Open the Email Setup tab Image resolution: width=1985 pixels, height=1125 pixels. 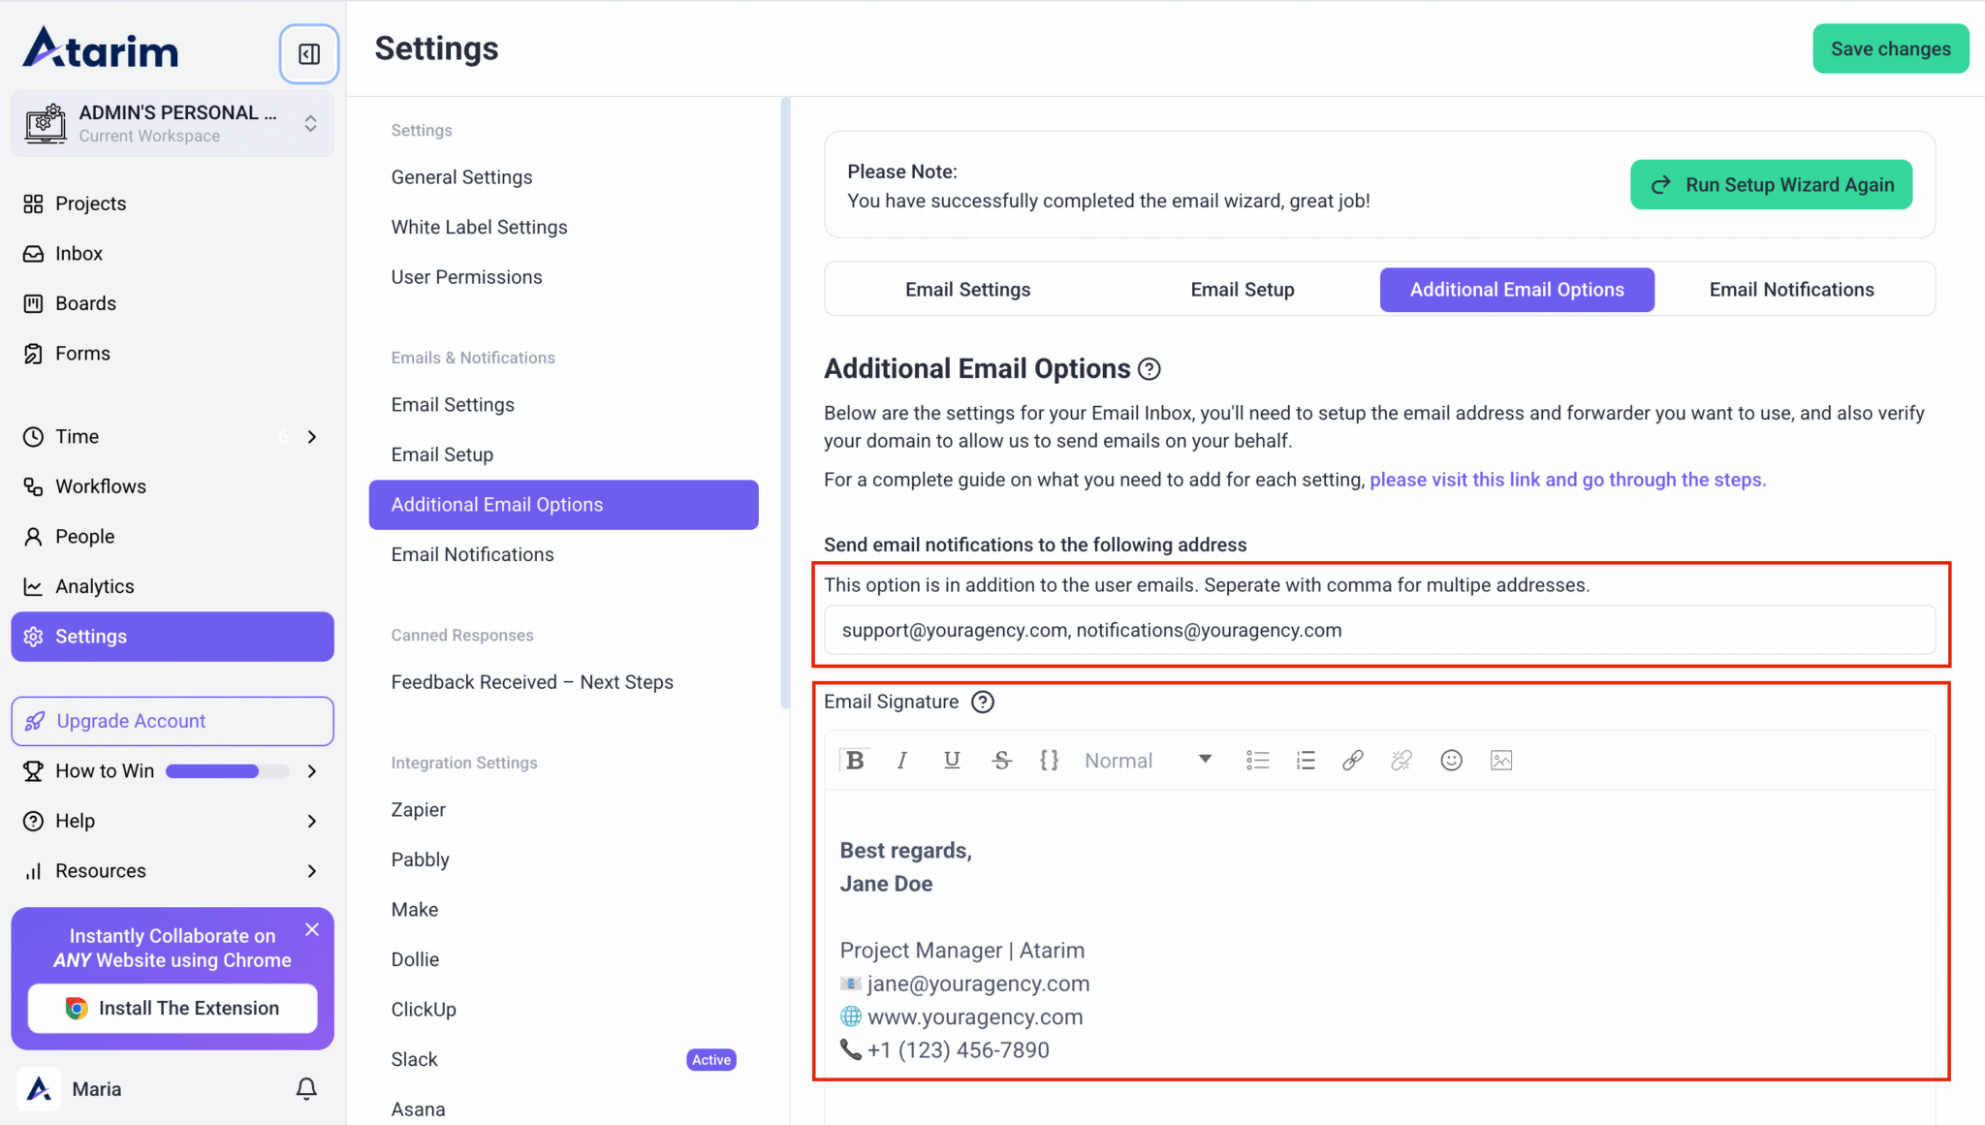pyautogui.click(x=1242, y=290)
